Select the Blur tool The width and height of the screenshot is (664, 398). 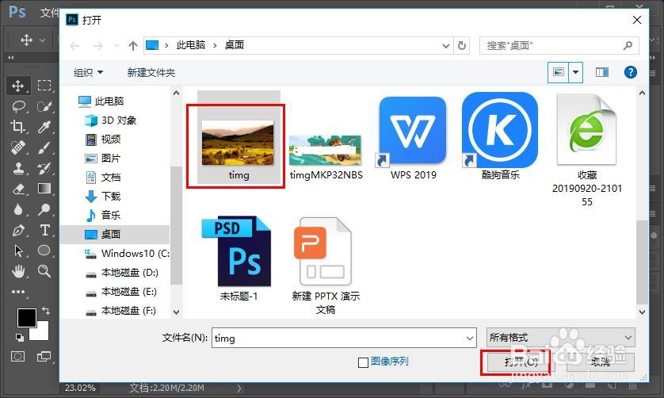click(18, 209)
